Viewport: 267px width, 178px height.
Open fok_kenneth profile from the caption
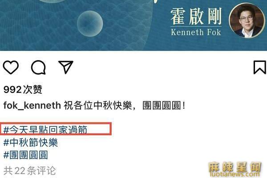pyautogui.click(x=32, y=105)
